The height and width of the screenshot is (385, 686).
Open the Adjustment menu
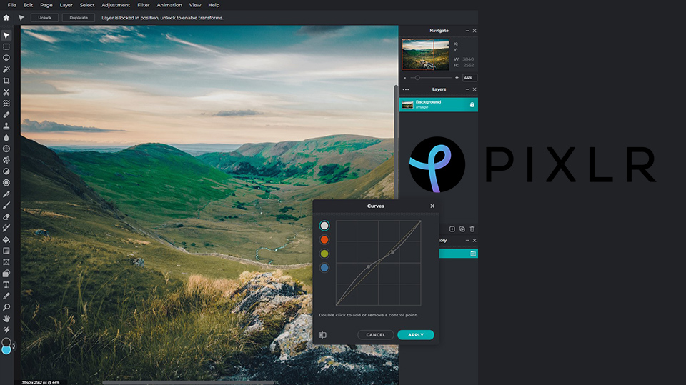click(116, 5)
